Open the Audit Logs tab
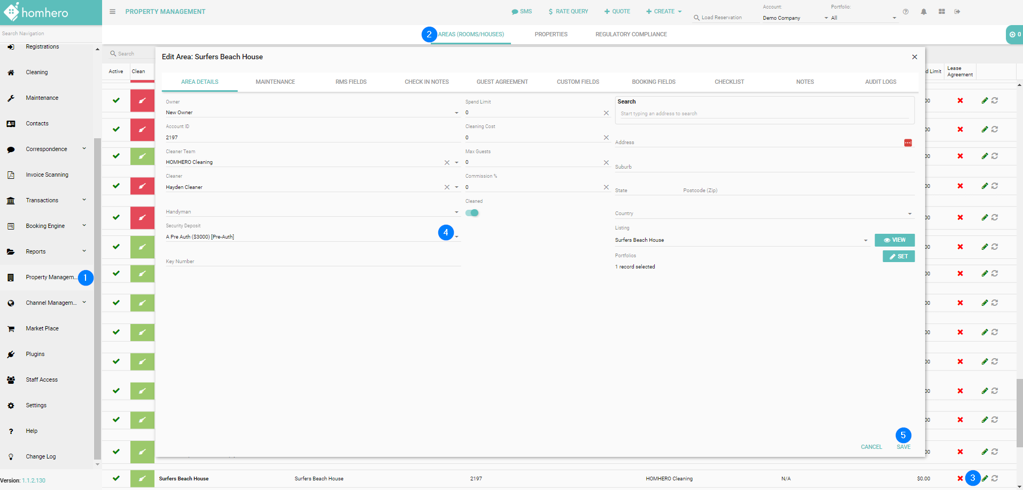Screen dimensions: 1023x490 coord(880,82)
